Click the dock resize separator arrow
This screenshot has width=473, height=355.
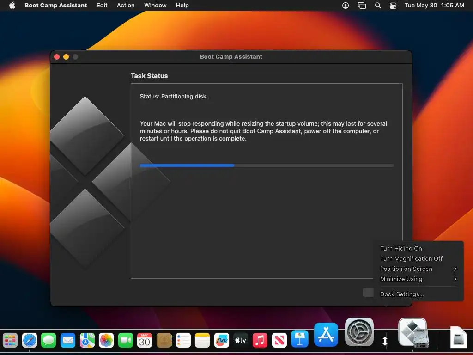pos(385,341)
